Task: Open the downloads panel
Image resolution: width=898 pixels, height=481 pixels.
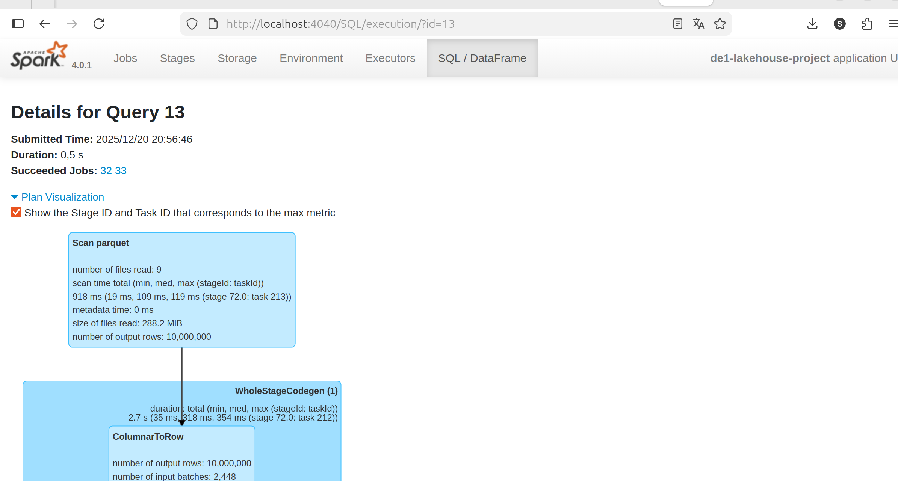Action: click(812, 24)
